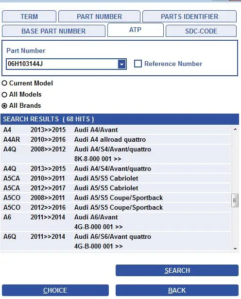The height and width of the screenshot is (299, 241).
Task: Select the A6Q Audi A6/S6/Avant quattro result
Action: (x=116, y=241)
